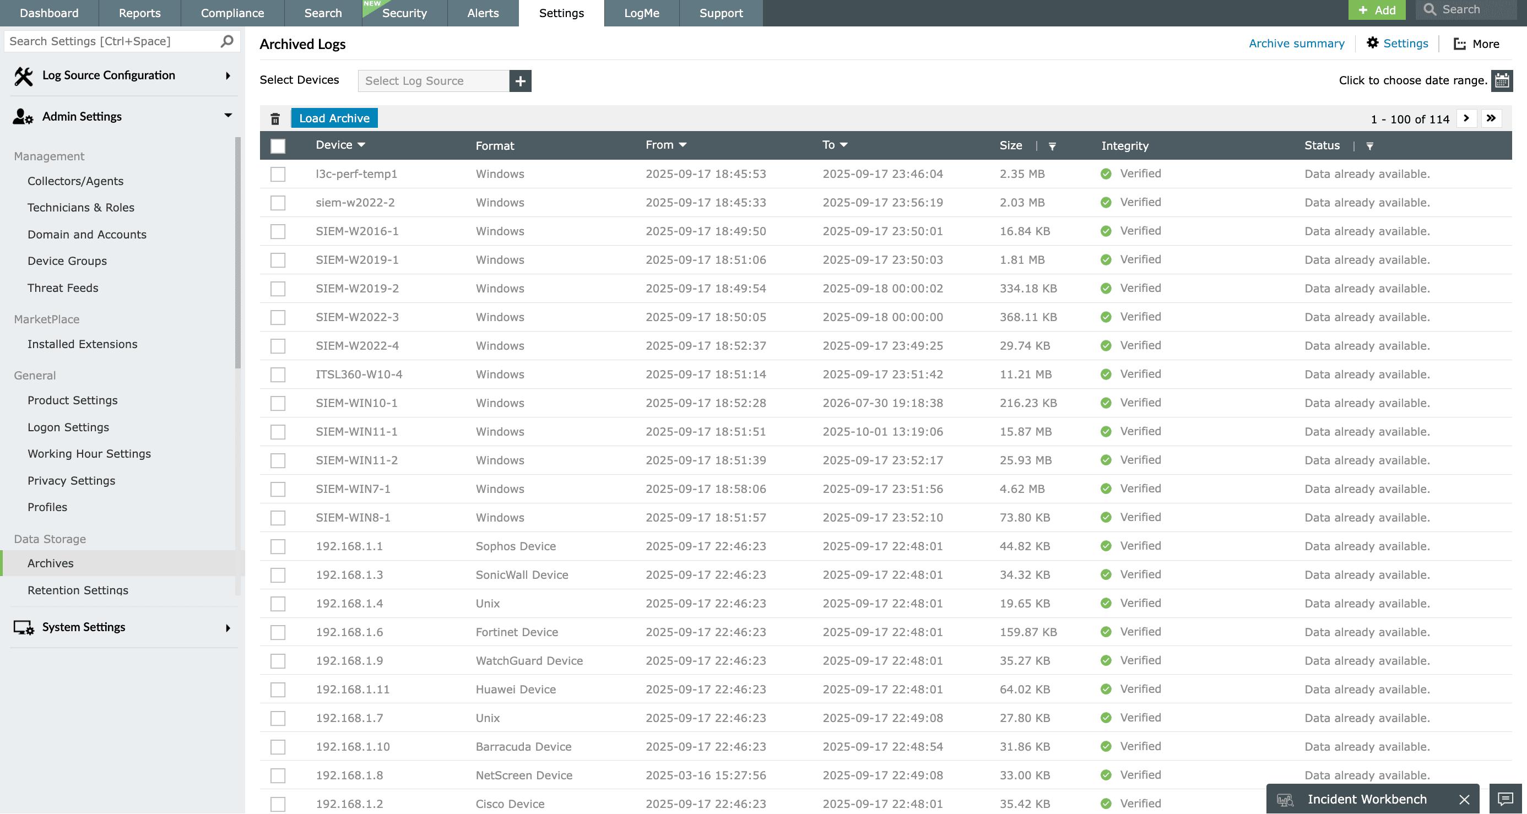Open the chat icon at bottom right
The height and width of the screenshot is (814, 1527).
point(1505,799)
